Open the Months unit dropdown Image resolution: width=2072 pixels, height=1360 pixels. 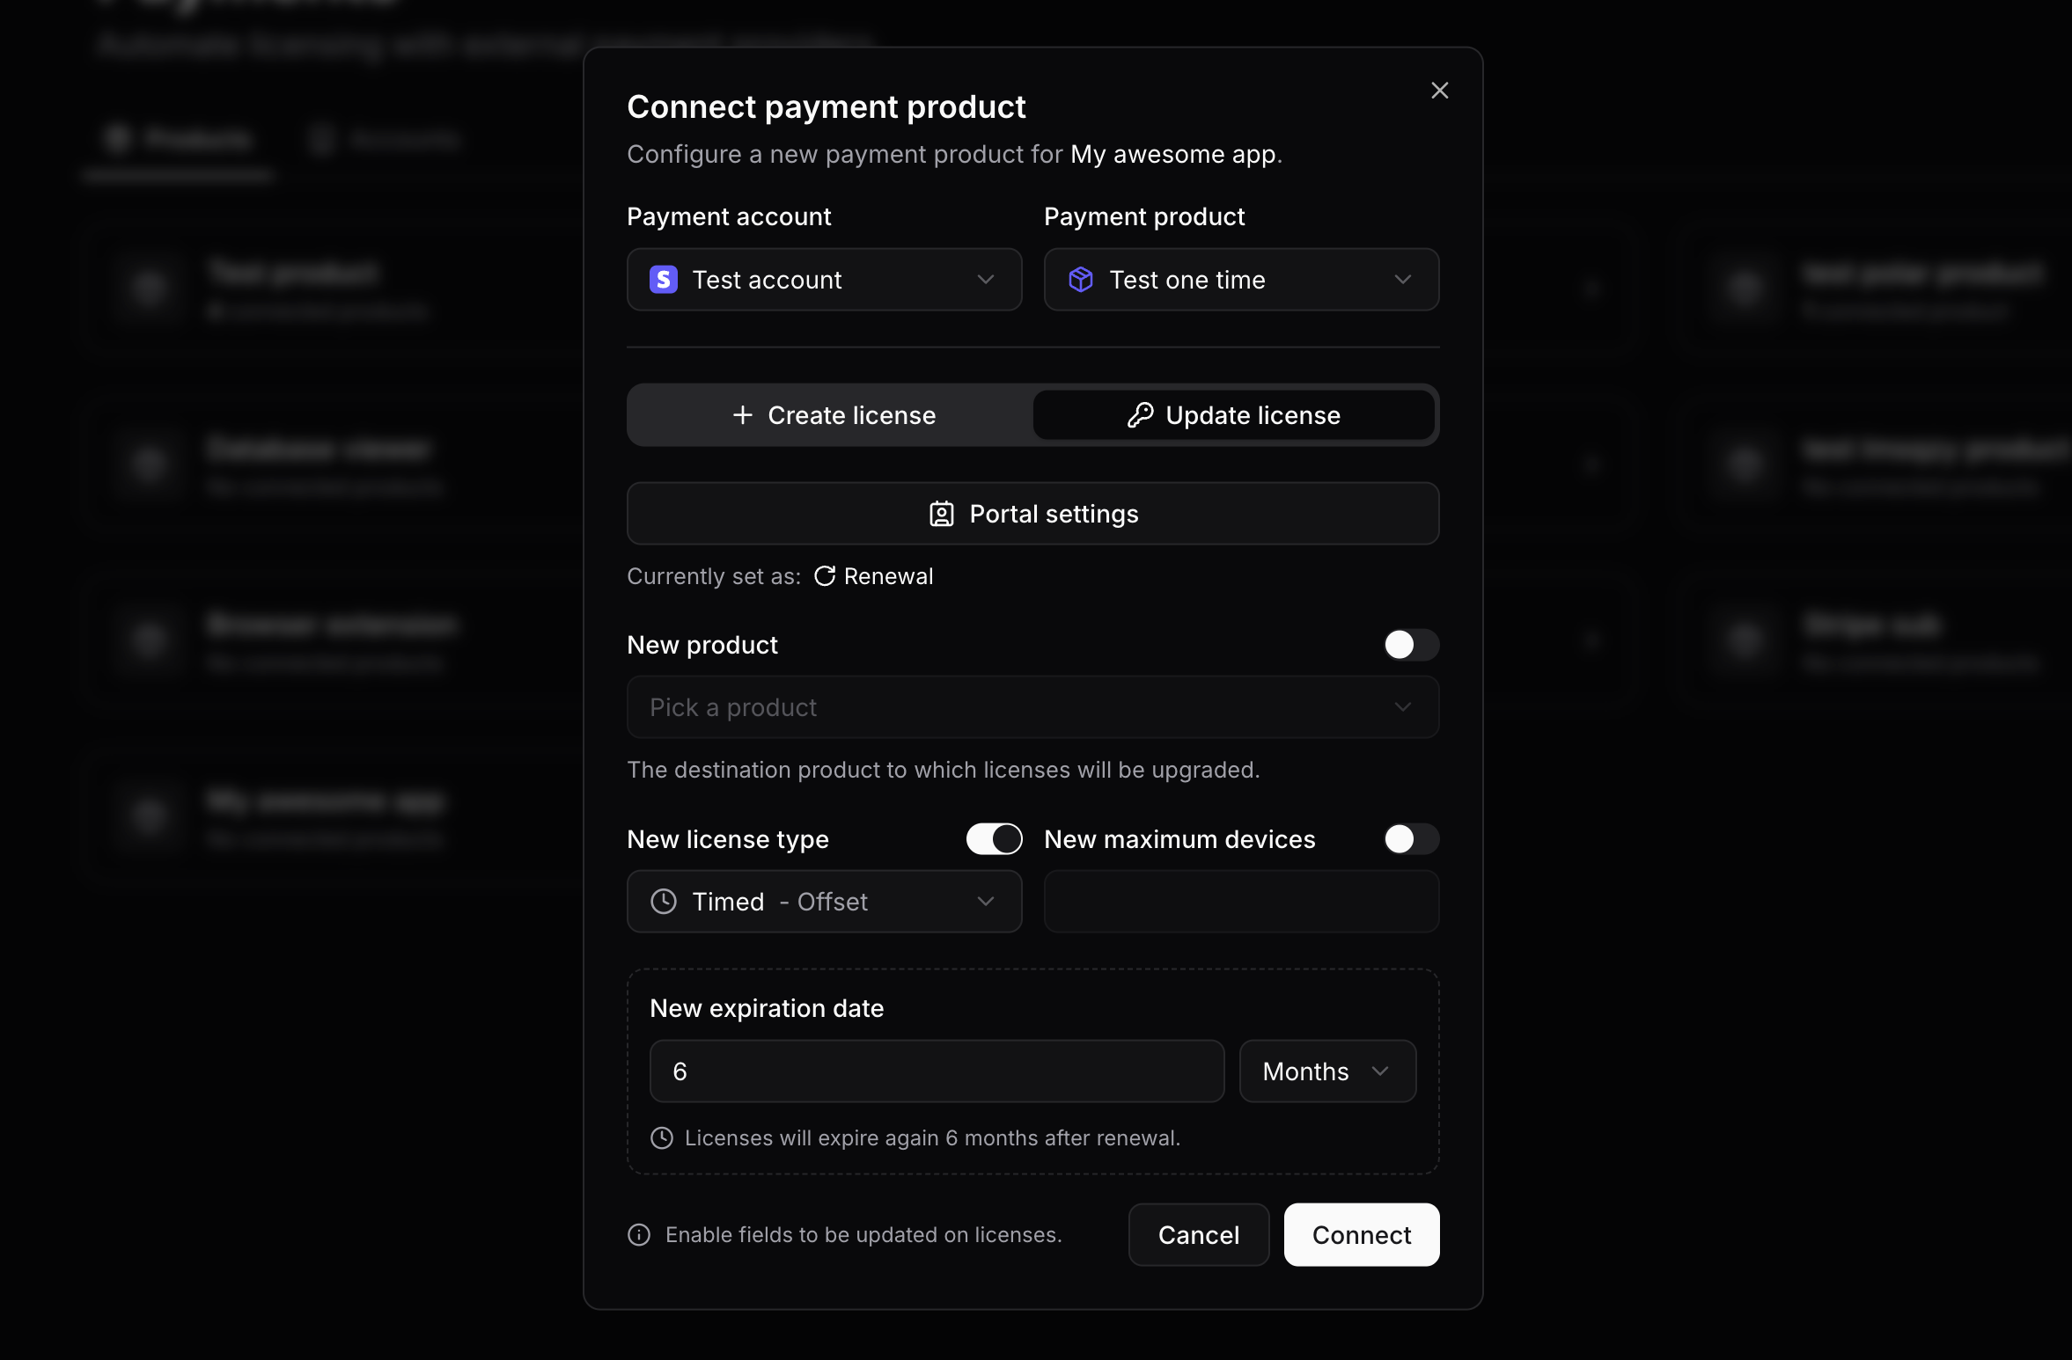tap(1326, 1071)
